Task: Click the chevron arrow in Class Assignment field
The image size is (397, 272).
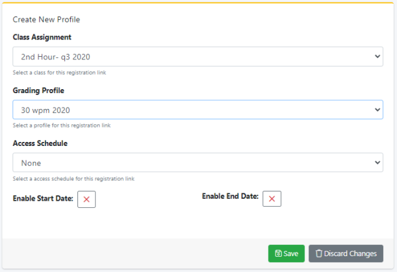Action: (x=378, y=56)
